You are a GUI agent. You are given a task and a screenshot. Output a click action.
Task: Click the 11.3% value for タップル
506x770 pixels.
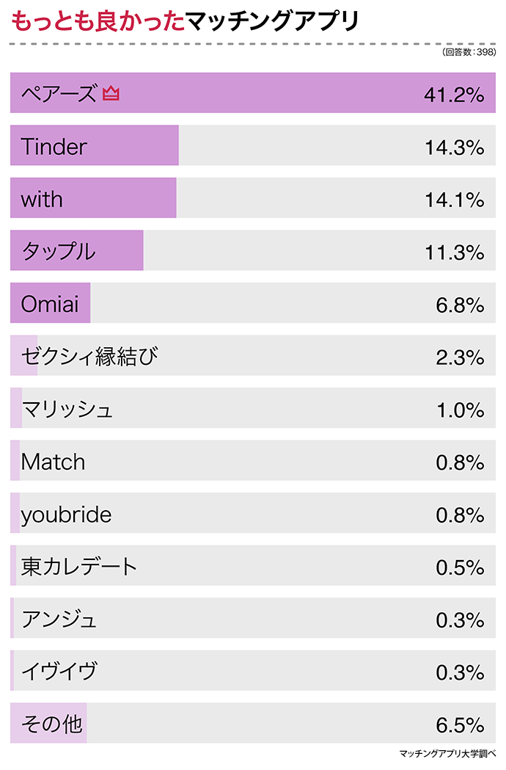click(454, 252)
